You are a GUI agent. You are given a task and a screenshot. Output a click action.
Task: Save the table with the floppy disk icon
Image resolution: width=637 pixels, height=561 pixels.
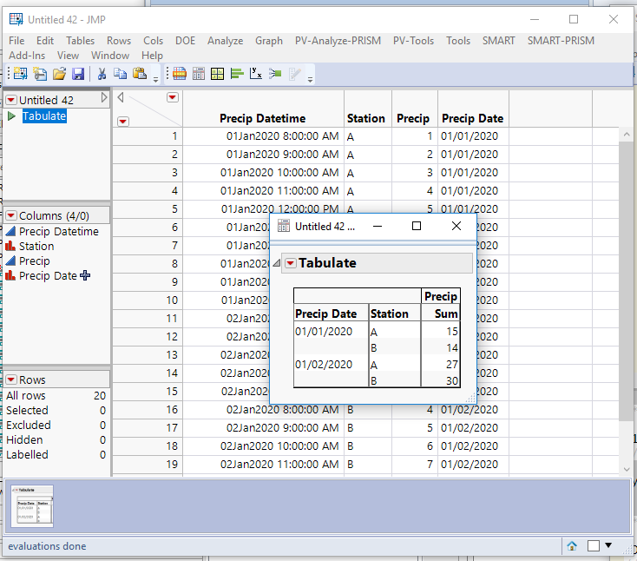coord(78,74)
